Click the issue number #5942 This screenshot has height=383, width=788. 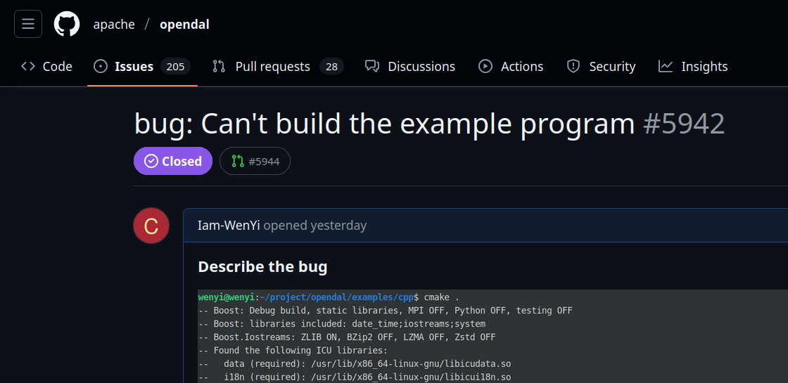point(684,124)
